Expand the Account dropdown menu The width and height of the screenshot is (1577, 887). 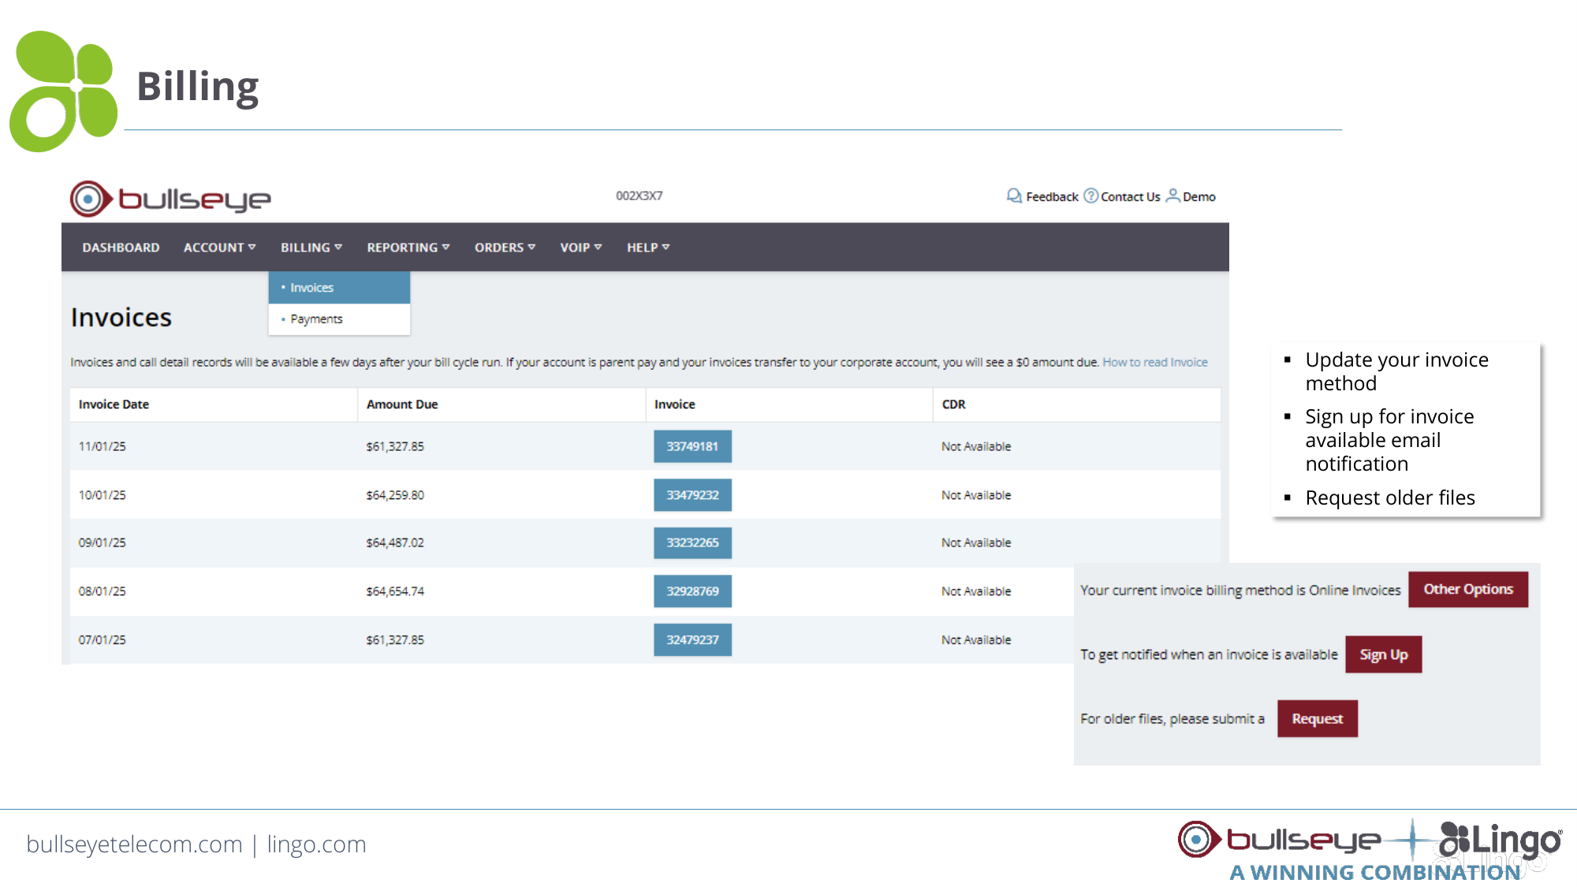click(219, 248)
